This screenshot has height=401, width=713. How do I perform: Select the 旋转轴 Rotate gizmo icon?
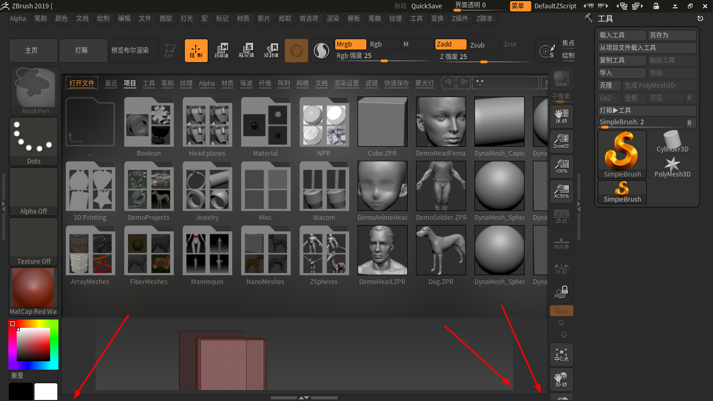(x=271, y=50)
